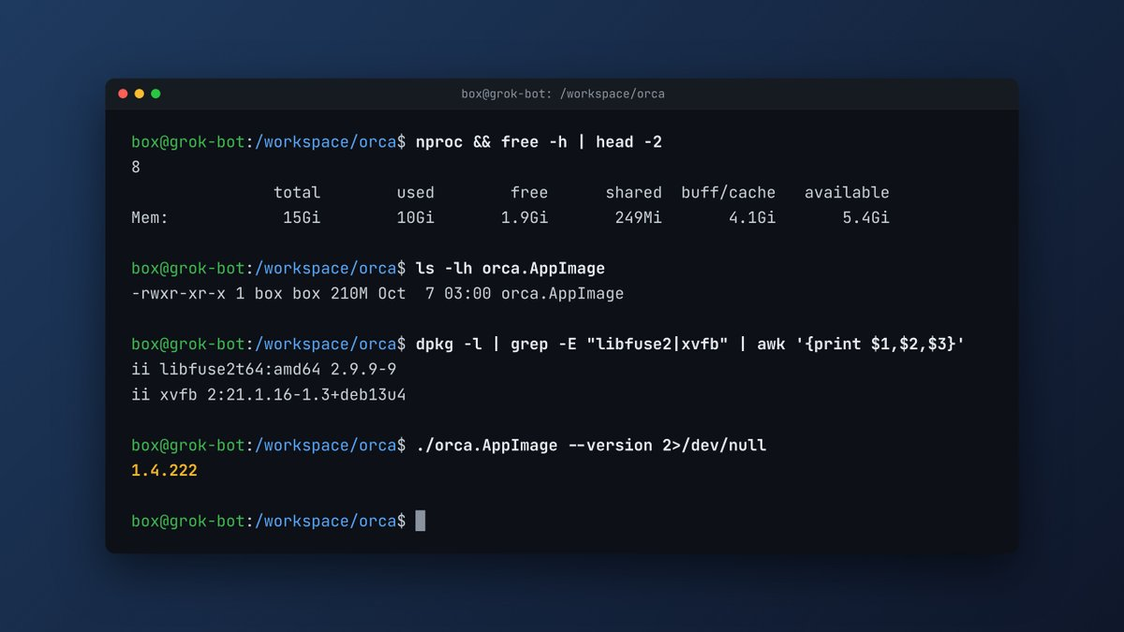Click the "buff/cache" column header

pos(728,193)
